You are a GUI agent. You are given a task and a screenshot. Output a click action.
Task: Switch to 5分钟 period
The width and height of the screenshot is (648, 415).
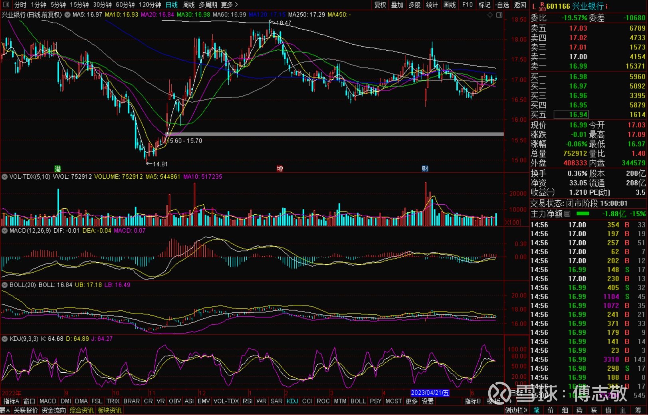click(58, 5)
